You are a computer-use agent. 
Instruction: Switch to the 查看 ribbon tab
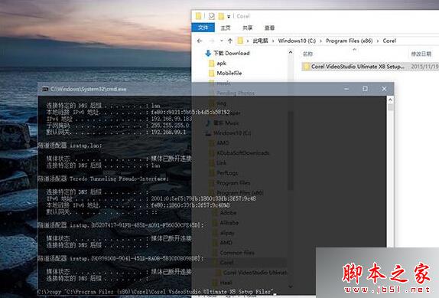[270, 28]
